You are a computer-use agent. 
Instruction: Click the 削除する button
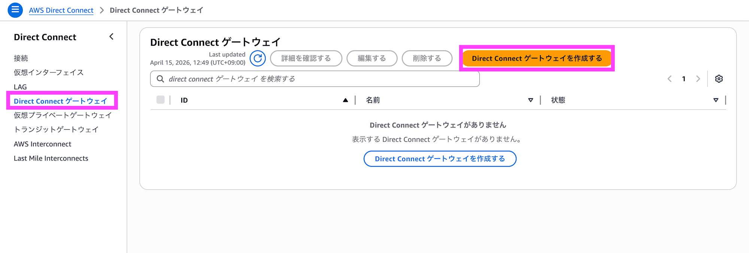click(427, 58)
